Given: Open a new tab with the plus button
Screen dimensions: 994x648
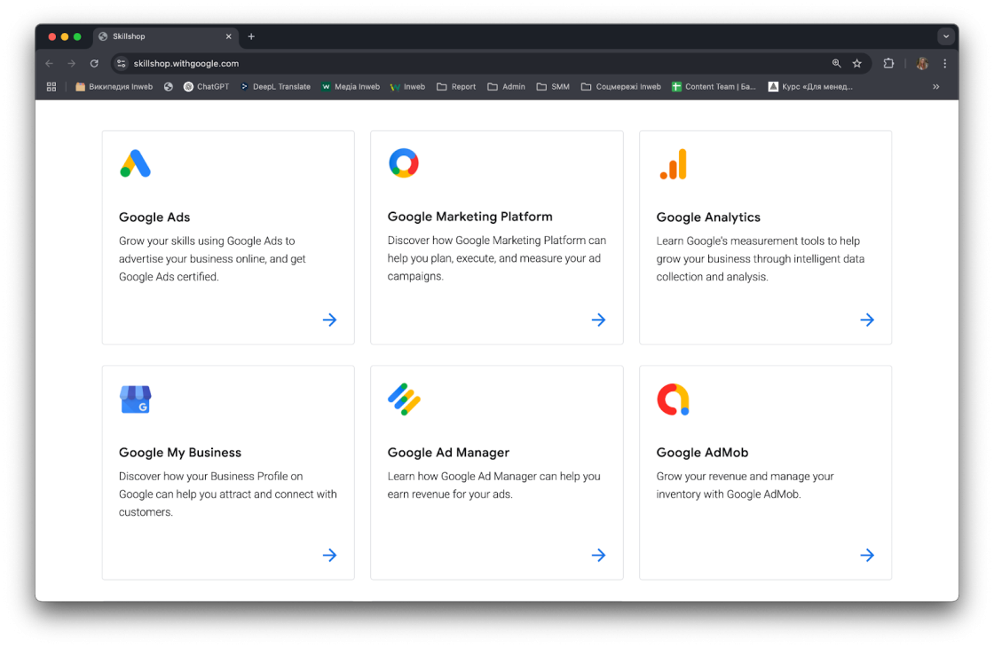Looking at the screenshot, I should tap(251, 36).
